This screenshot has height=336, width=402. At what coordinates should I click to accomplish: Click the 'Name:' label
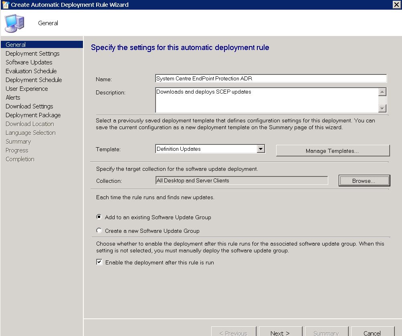pyautogui.click(x=104, y=79)
